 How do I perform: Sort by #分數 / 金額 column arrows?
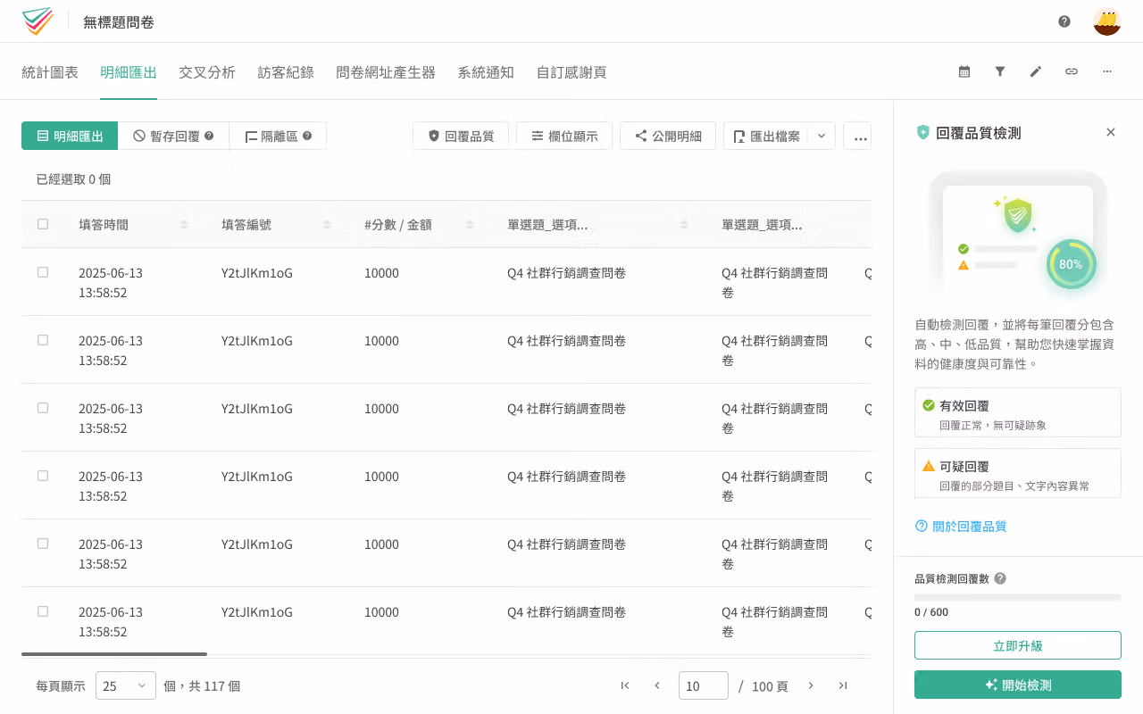tap(470, 225)
